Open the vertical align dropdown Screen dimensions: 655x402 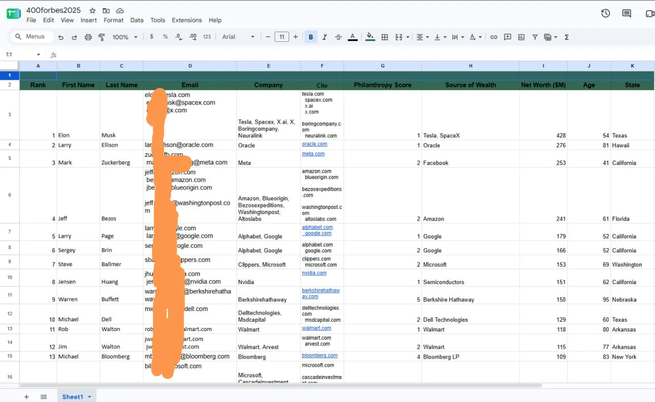[x=440, y=37]
